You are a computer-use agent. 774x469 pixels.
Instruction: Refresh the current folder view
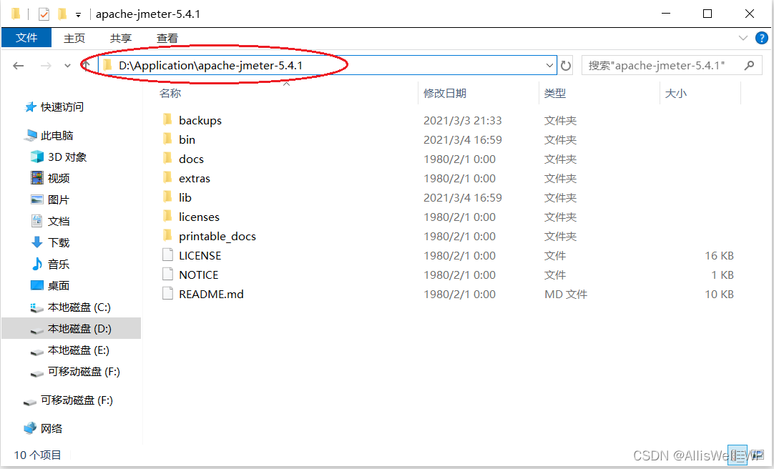pos(566,66)
